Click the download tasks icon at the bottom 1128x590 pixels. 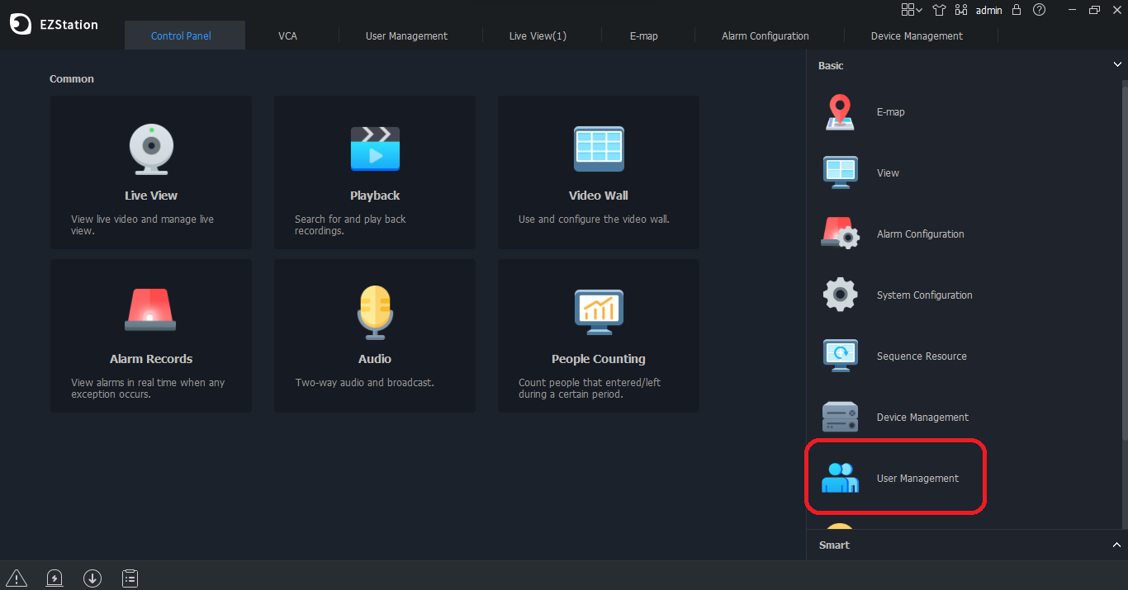click(92, 578)
